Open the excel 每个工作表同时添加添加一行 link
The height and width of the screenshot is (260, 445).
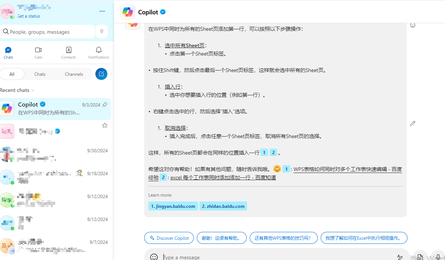(223, 177)
